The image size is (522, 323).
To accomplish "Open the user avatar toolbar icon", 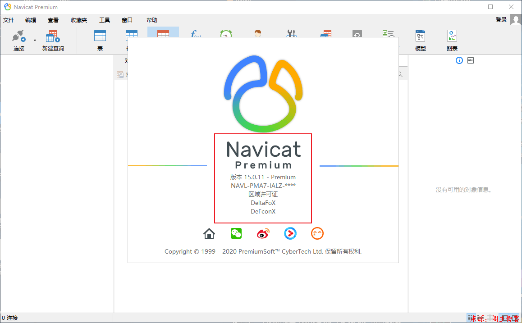I will pos(258,34).
